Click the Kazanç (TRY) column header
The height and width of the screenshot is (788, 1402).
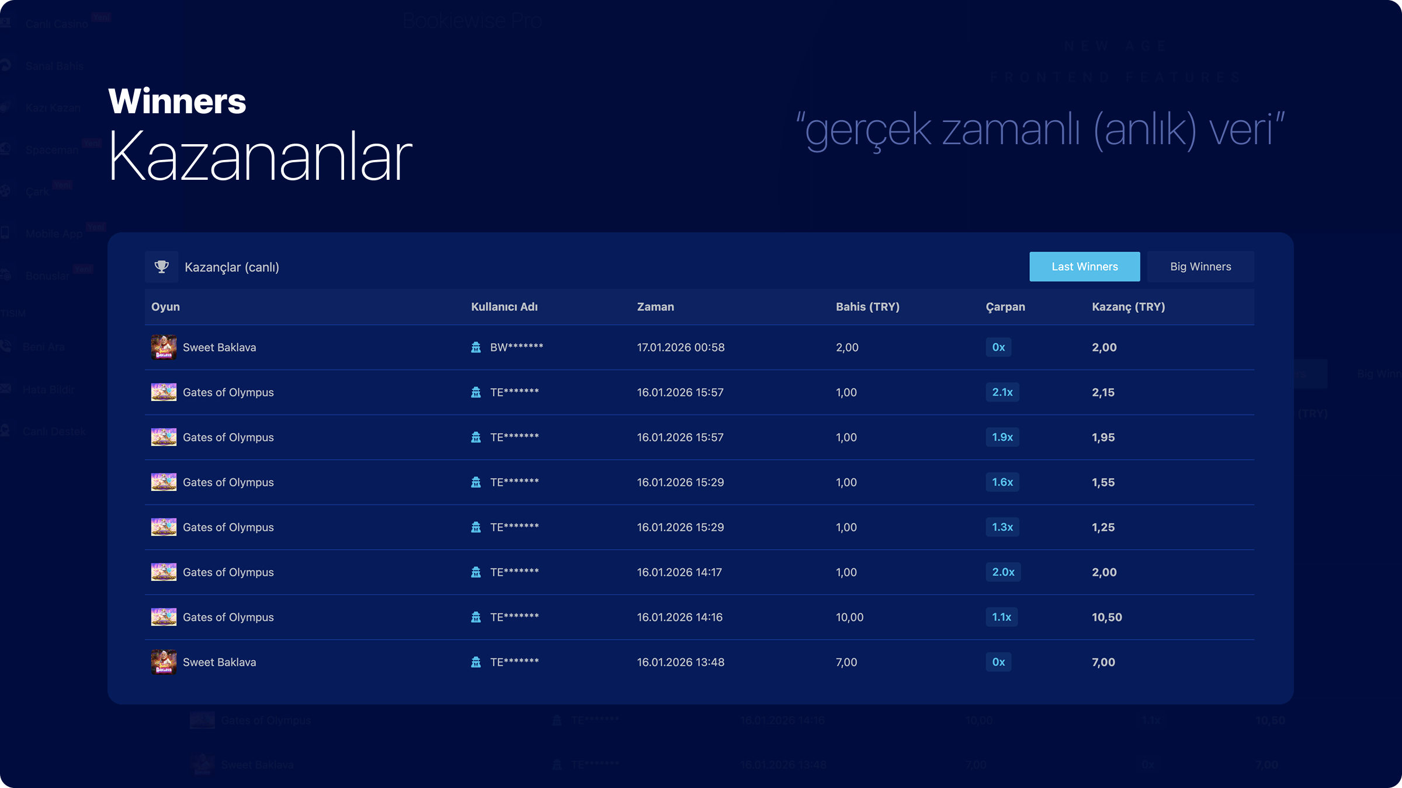pyautogui.click(x=1128, y=307)
